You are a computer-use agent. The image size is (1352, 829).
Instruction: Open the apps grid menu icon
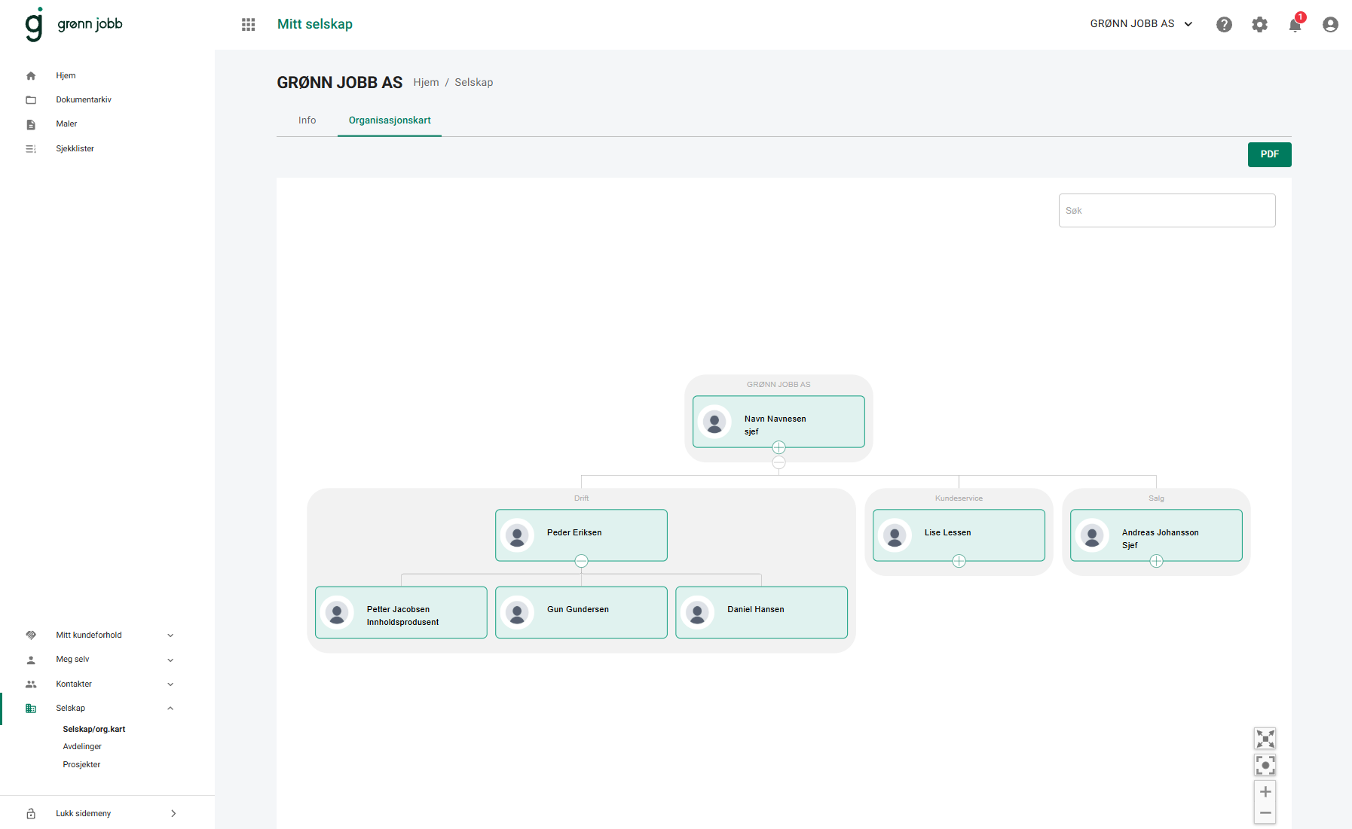tap(248, 24)
